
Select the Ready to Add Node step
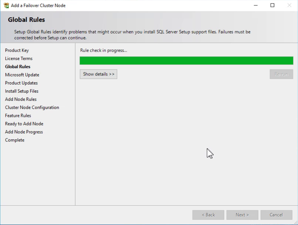[x=24, y=124]
